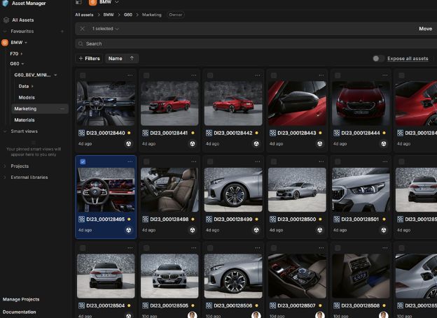Click the owner avatar icon on DI23_000128495
This screenshot has width=437, height=318.
pyautogui.click(x=128, y=230)
